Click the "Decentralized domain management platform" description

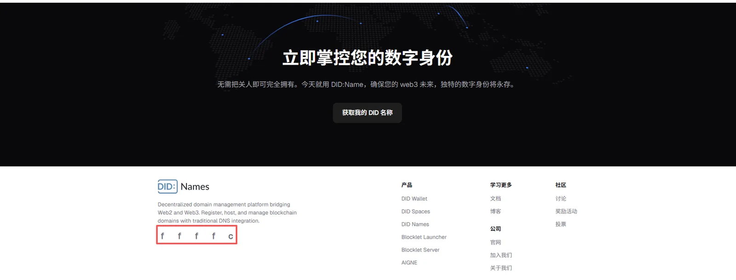pyautogui.click(x=227, y=213)
